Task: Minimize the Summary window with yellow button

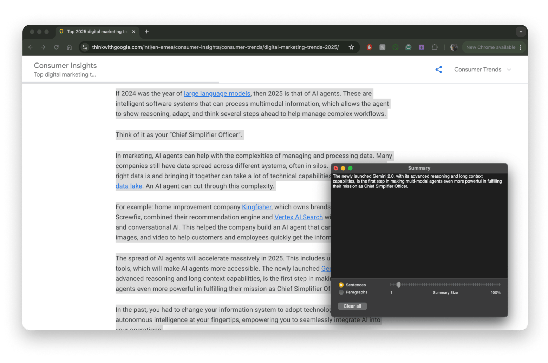Action: [343, 168]
